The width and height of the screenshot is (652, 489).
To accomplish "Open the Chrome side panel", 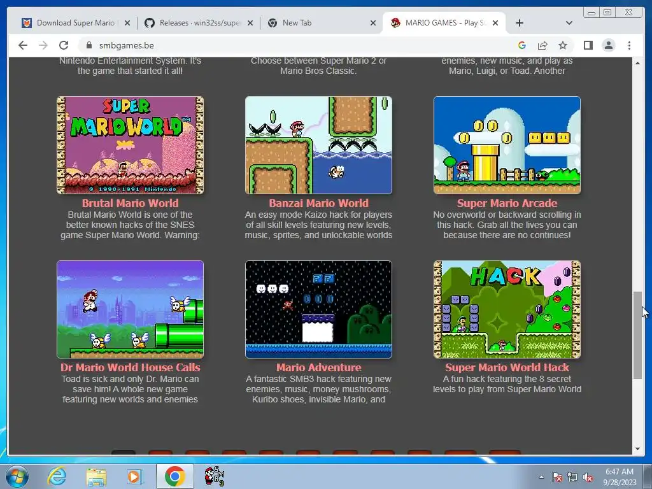I will coord(588,45).
